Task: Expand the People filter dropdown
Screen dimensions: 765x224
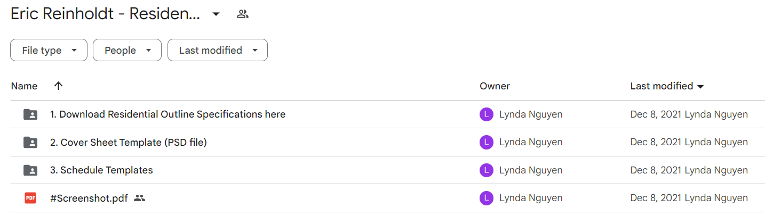Action: [127, 51]
